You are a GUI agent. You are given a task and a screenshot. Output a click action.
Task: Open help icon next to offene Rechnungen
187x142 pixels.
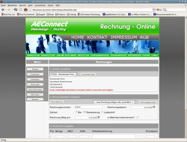[x=47, y=89]
